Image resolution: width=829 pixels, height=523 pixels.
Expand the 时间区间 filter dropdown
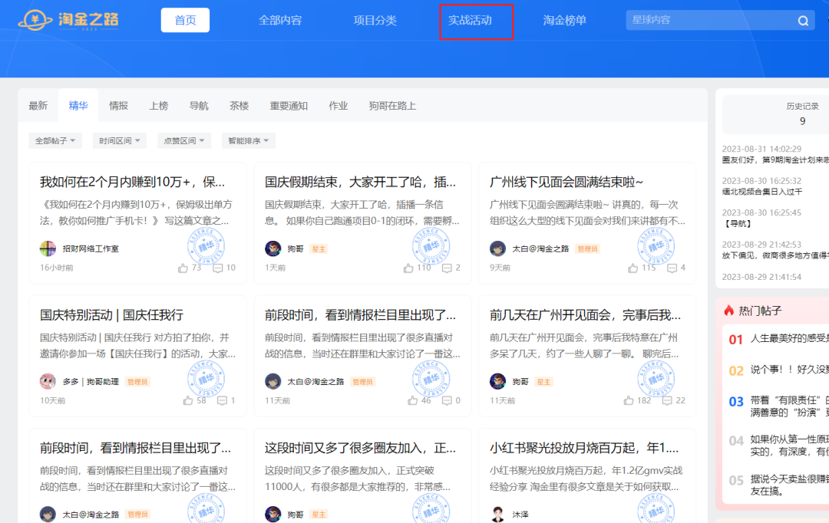120,140
